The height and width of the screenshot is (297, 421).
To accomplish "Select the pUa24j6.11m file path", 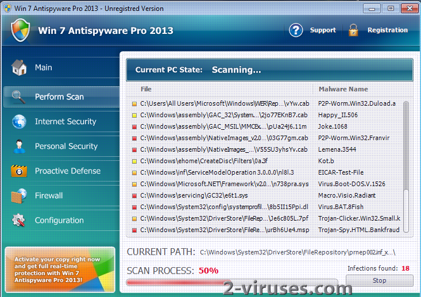I will point(223,127).
